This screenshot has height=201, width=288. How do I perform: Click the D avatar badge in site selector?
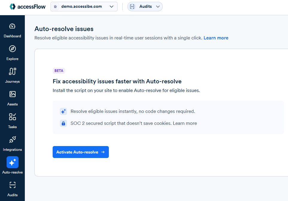(55, 7)
